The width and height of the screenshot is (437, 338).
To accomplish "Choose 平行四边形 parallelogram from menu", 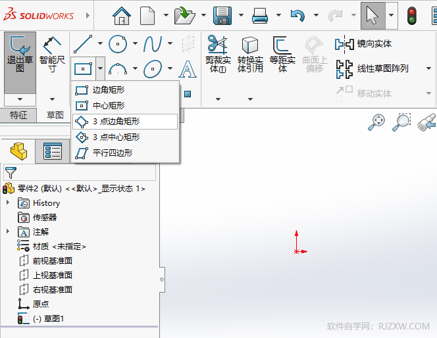I will click(x=125, y=153).
